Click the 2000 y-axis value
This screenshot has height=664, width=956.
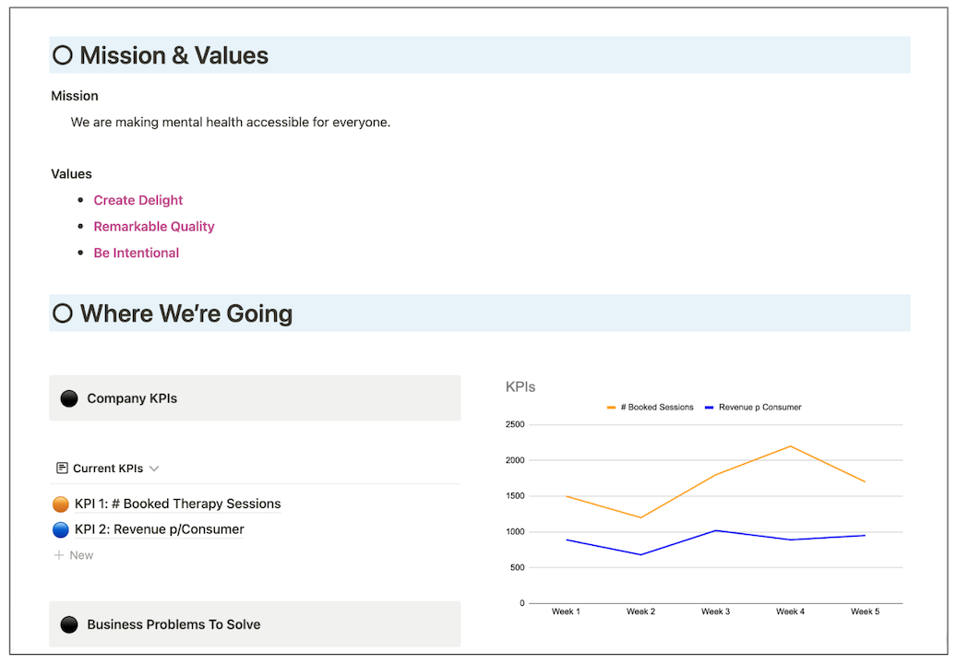(515, 460)
